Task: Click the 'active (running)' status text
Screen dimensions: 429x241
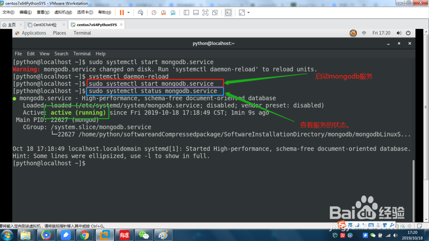Action: (x=78, y=113)
